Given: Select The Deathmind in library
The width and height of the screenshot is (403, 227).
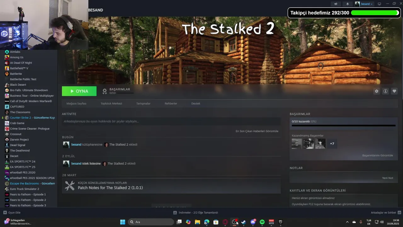Looking at the screenshot, I should click(20, 151).
